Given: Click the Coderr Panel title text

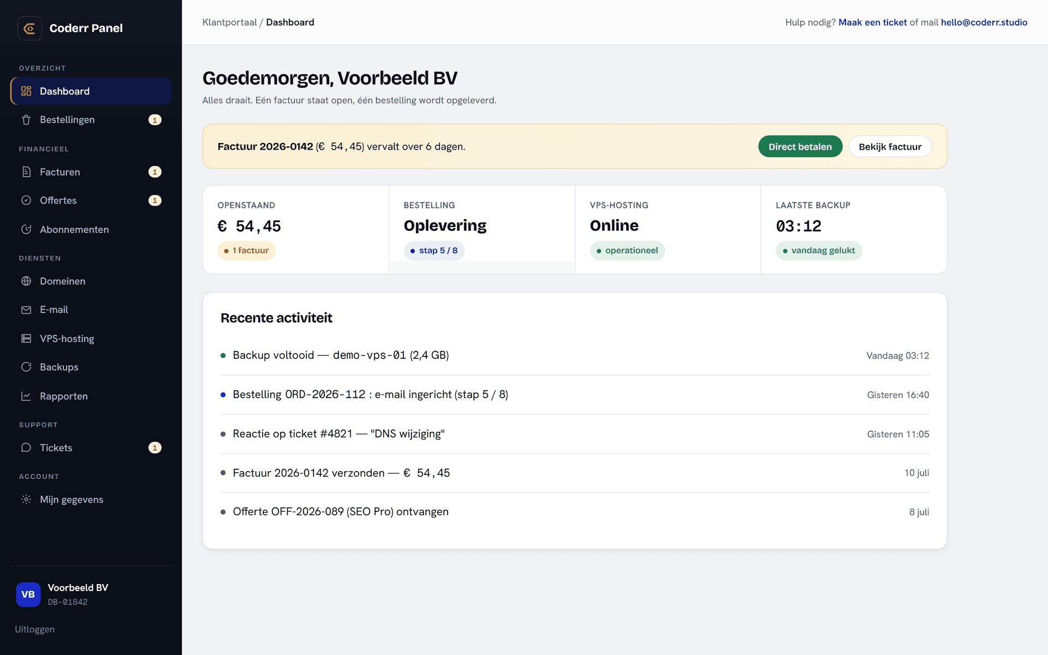Looking at the screenshot, I should tap(86, 28).
